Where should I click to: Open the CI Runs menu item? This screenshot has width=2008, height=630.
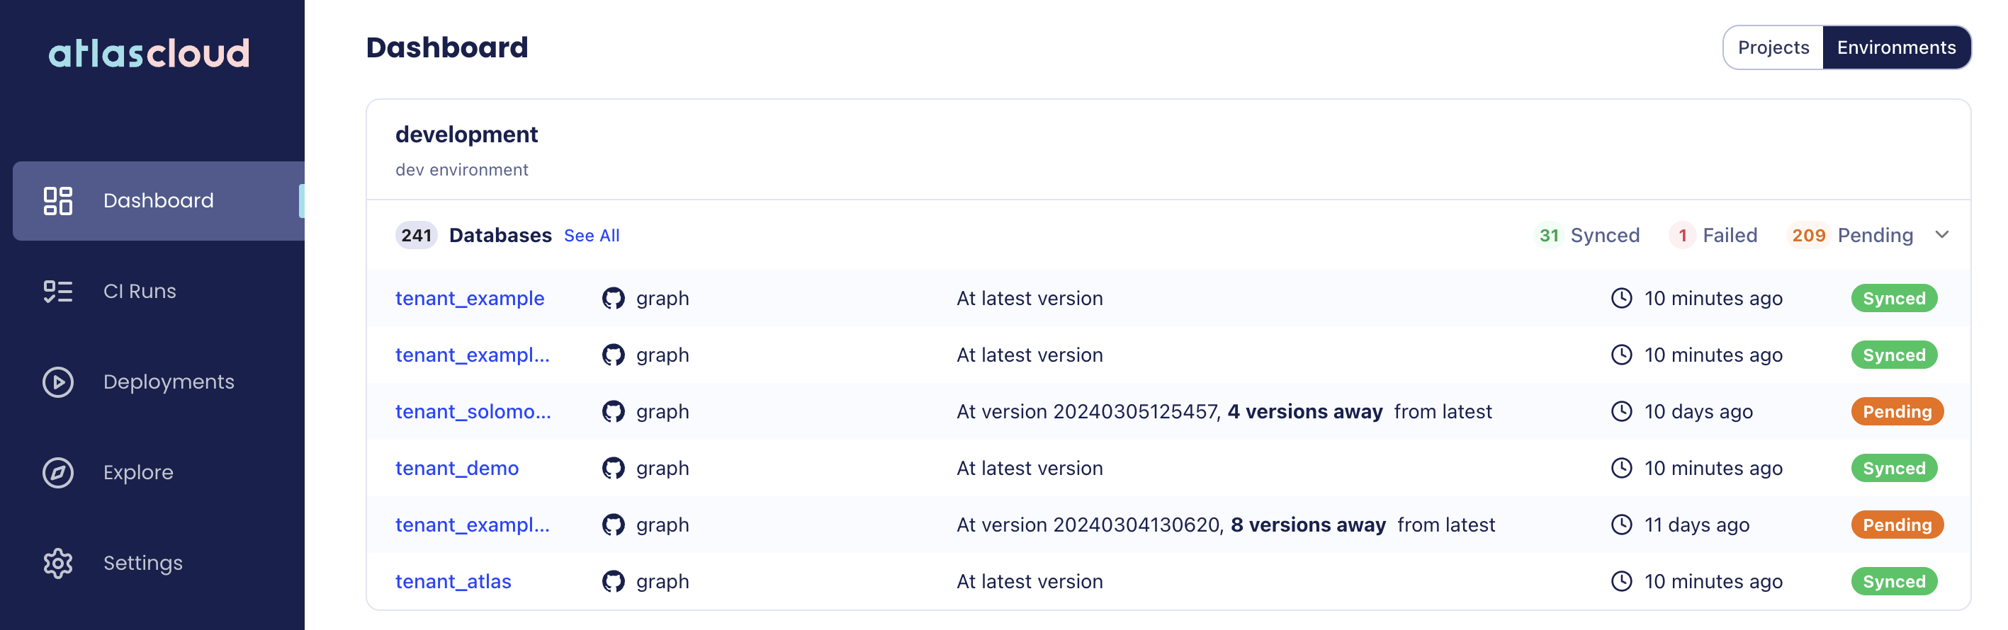tap(140, 291)
